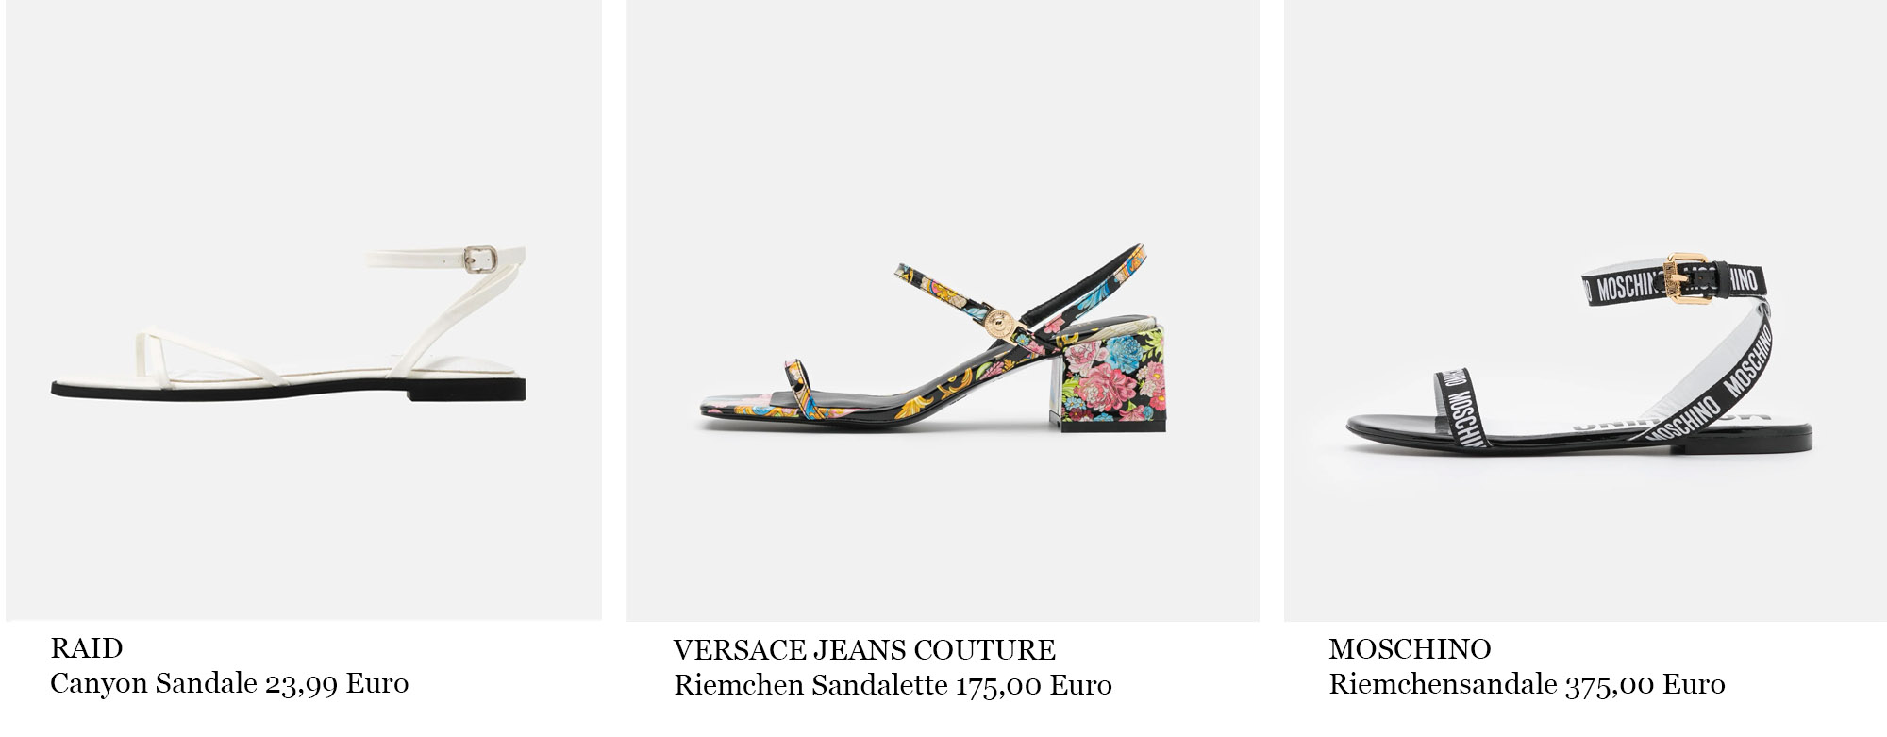Click the black sole of the RAID sandal
Viewport: 1887px width, 737px height.
[288, 390]
